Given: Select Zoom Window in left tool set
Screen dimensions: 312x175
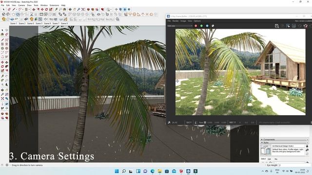Looking at the screenshot, I should (x=6, y=94).
